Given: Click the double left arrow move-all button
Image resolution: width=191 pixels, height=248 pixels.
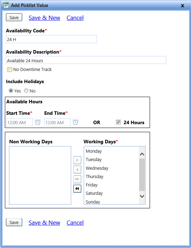Looking at the screenshot, I should pos(77,189).
